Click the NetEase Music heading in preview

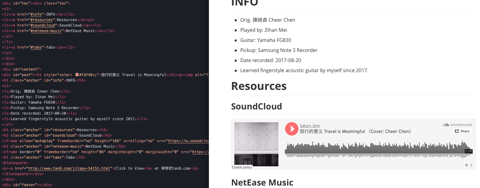coord(262,182)
